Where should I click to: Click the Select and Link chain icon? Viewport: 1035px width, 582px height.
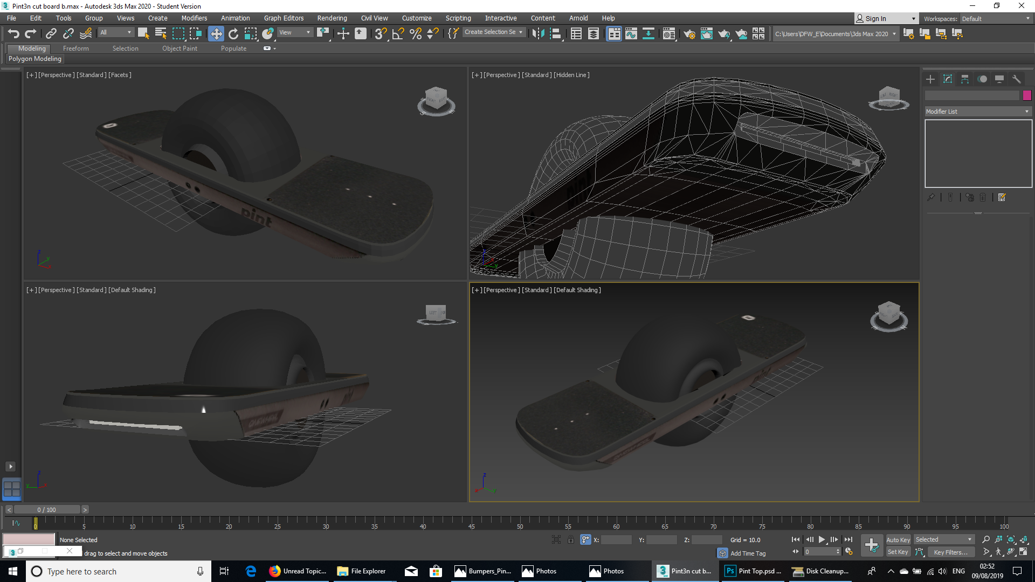click(x=51, y=34)
